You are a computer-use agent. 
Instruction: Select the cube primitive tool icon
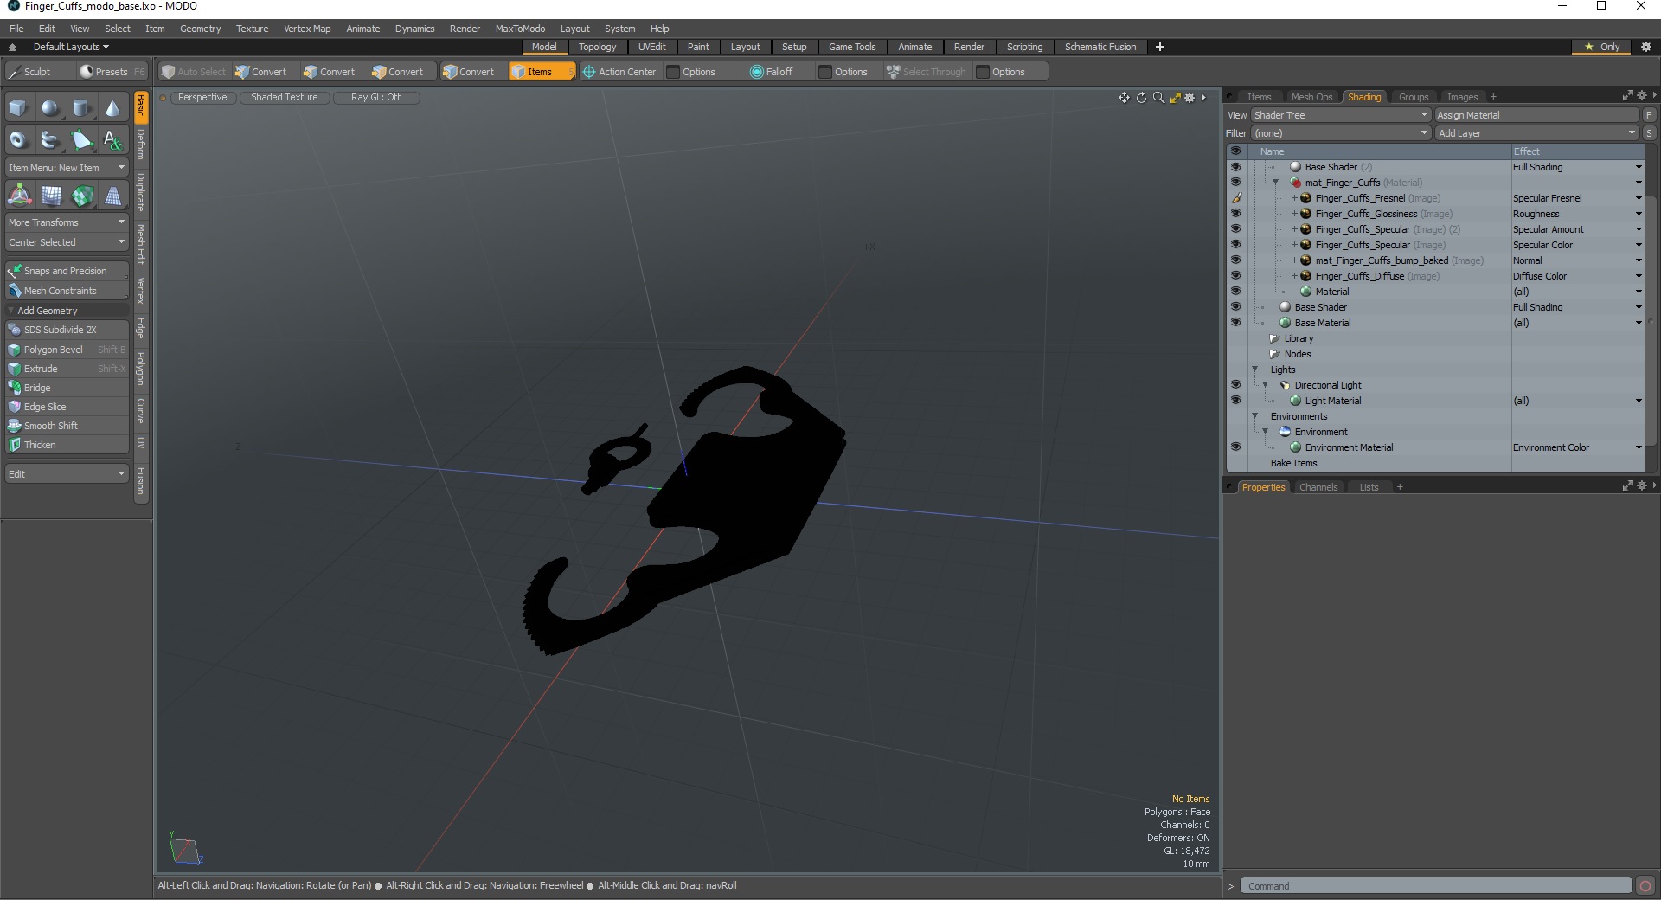click(x=19, y=108)
